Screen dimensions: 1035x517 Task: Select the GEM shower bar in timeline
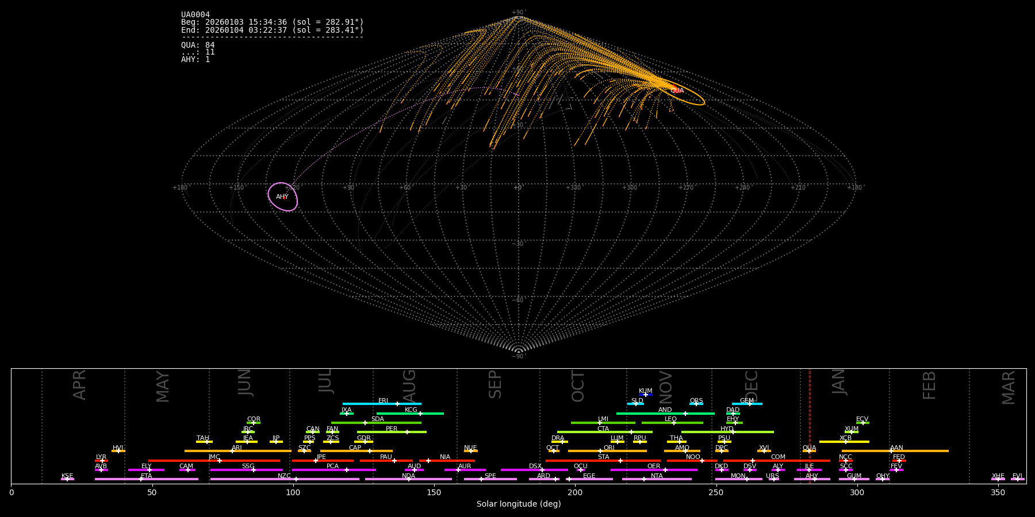point(746,404)
